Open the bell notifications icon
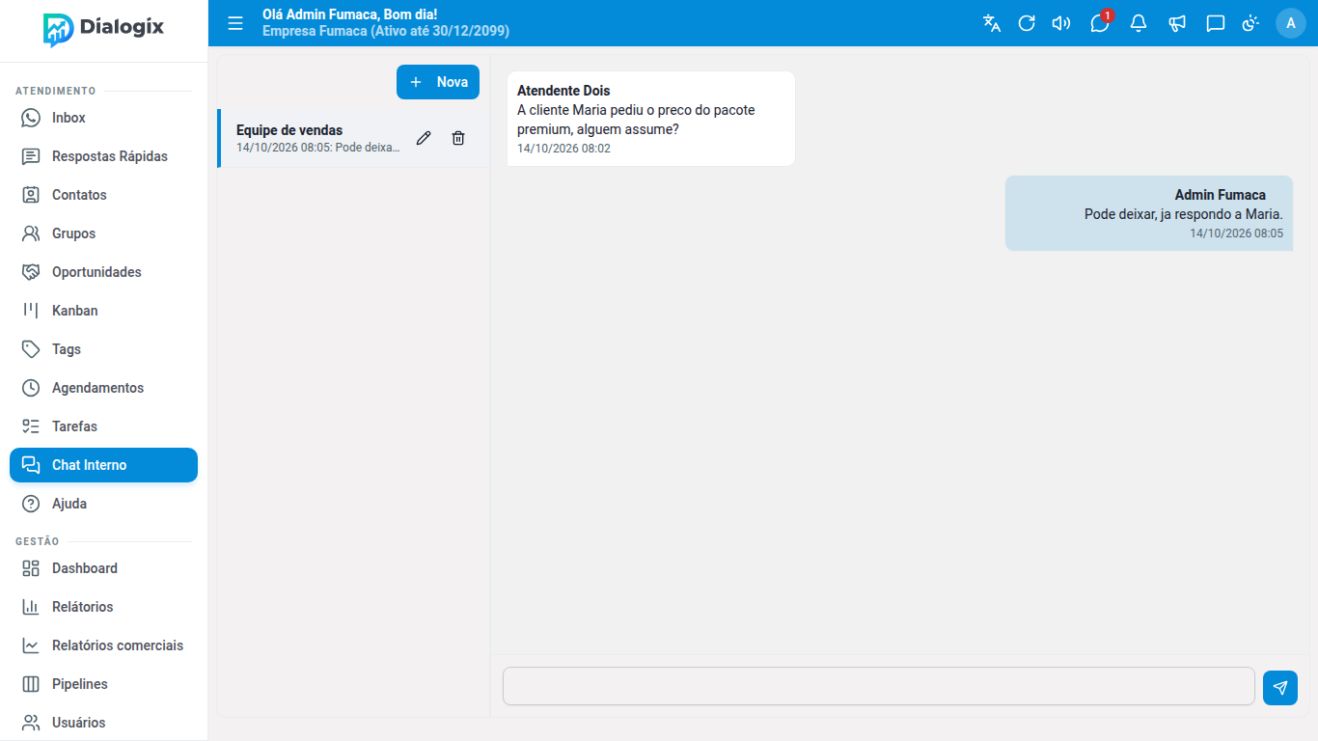This screenshot has width=1318, height=741. [x=1139, y=23]
